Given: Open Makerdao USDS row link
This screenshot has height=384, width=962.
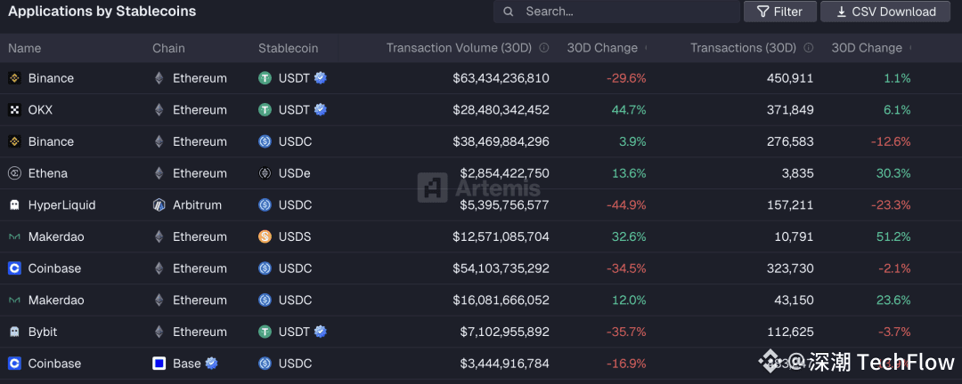Looking at the screenshot, I should coord(56,237).
